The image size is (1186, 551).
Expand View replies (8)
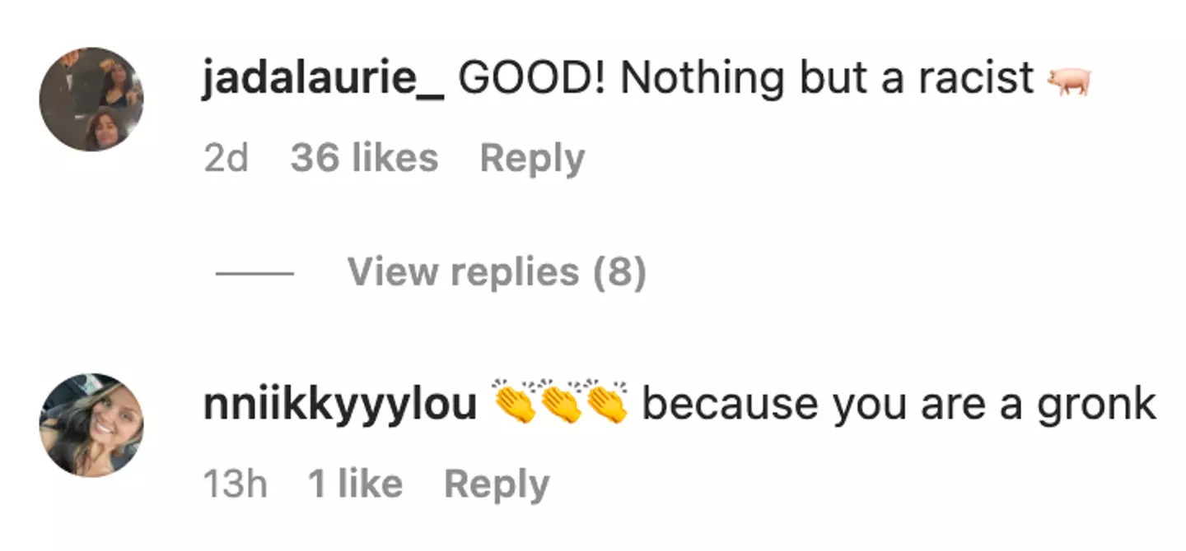pyautogui.click(x=497, y=272)
